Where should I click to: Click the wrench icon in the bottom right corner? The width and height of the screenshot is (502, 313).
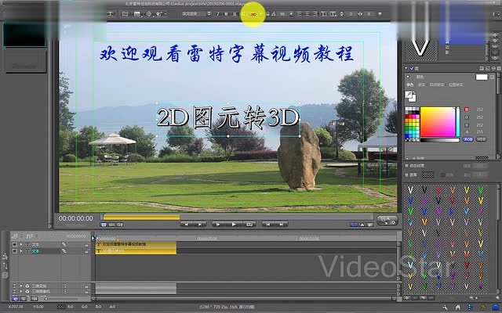pos(445,308)
